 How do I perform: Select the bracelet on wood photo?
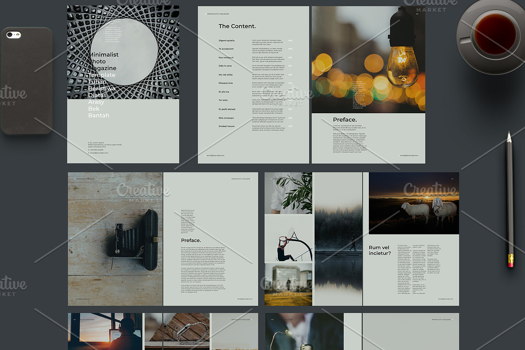coord(177,331)
